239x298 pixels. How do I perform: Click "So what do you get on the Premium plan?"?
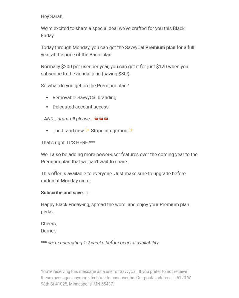[x=85, y=86]
